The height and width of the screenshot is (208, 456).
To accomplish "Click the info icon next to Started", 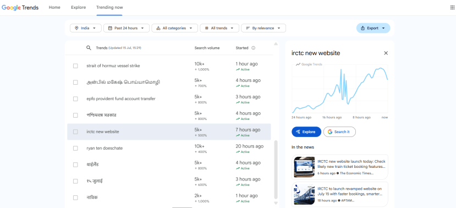I will point(253,48).
